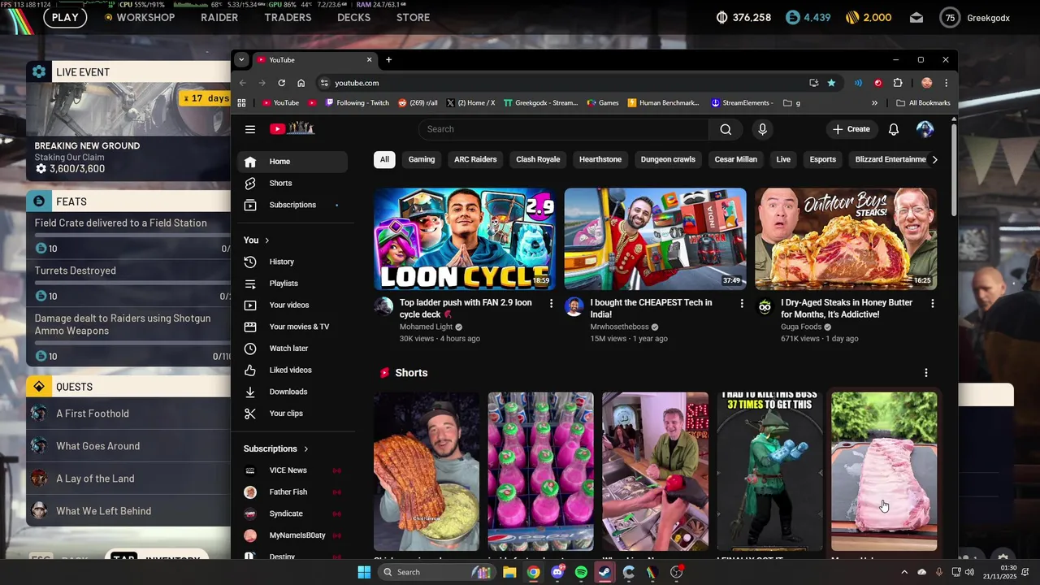Go to Chrome home page button
Screen dimensions: 1040x585
click(301, 83)
